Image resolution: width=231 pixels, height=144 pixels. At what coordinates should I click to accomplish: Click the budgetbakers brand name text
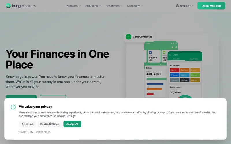[24, 6]
